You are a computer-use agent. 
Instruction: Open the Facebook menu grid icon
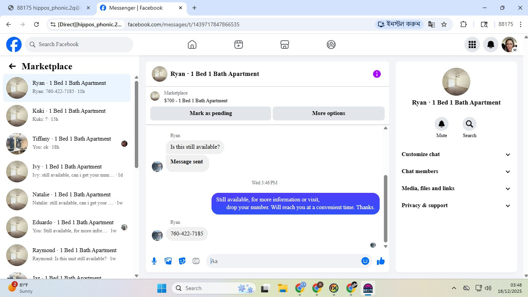[472, 45]
